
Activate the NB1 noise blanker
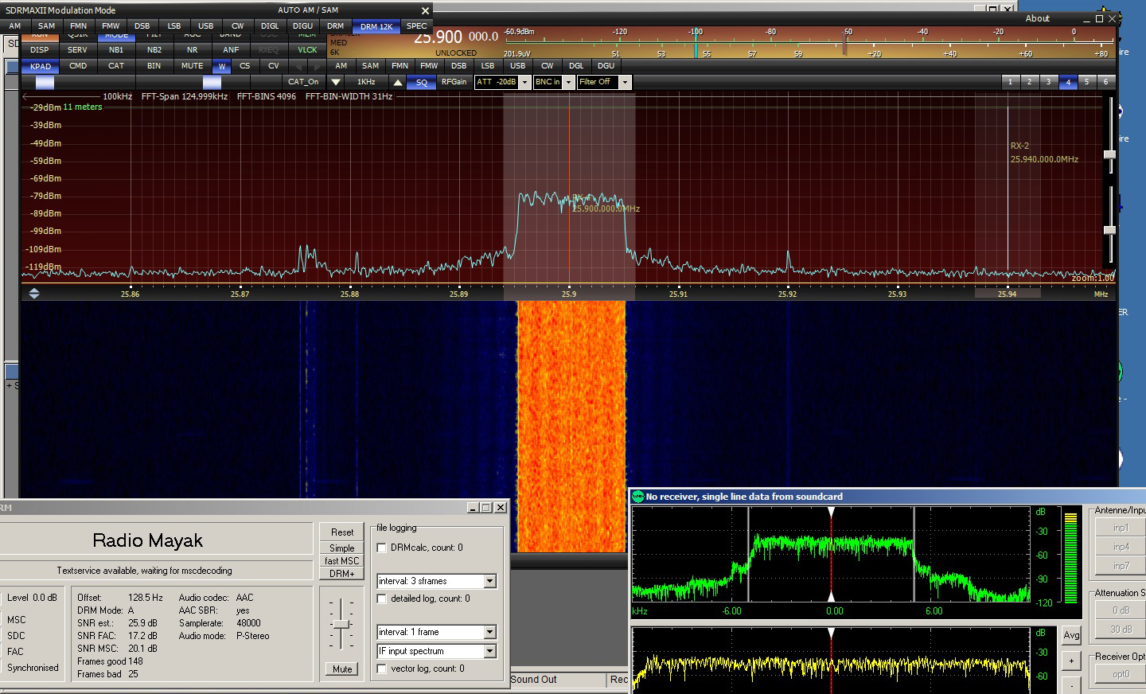(116, 49)
